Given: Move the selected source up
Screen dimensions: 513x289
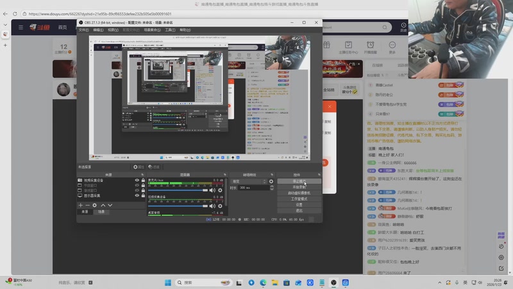Looking at the screenshot, I should 103,205.
